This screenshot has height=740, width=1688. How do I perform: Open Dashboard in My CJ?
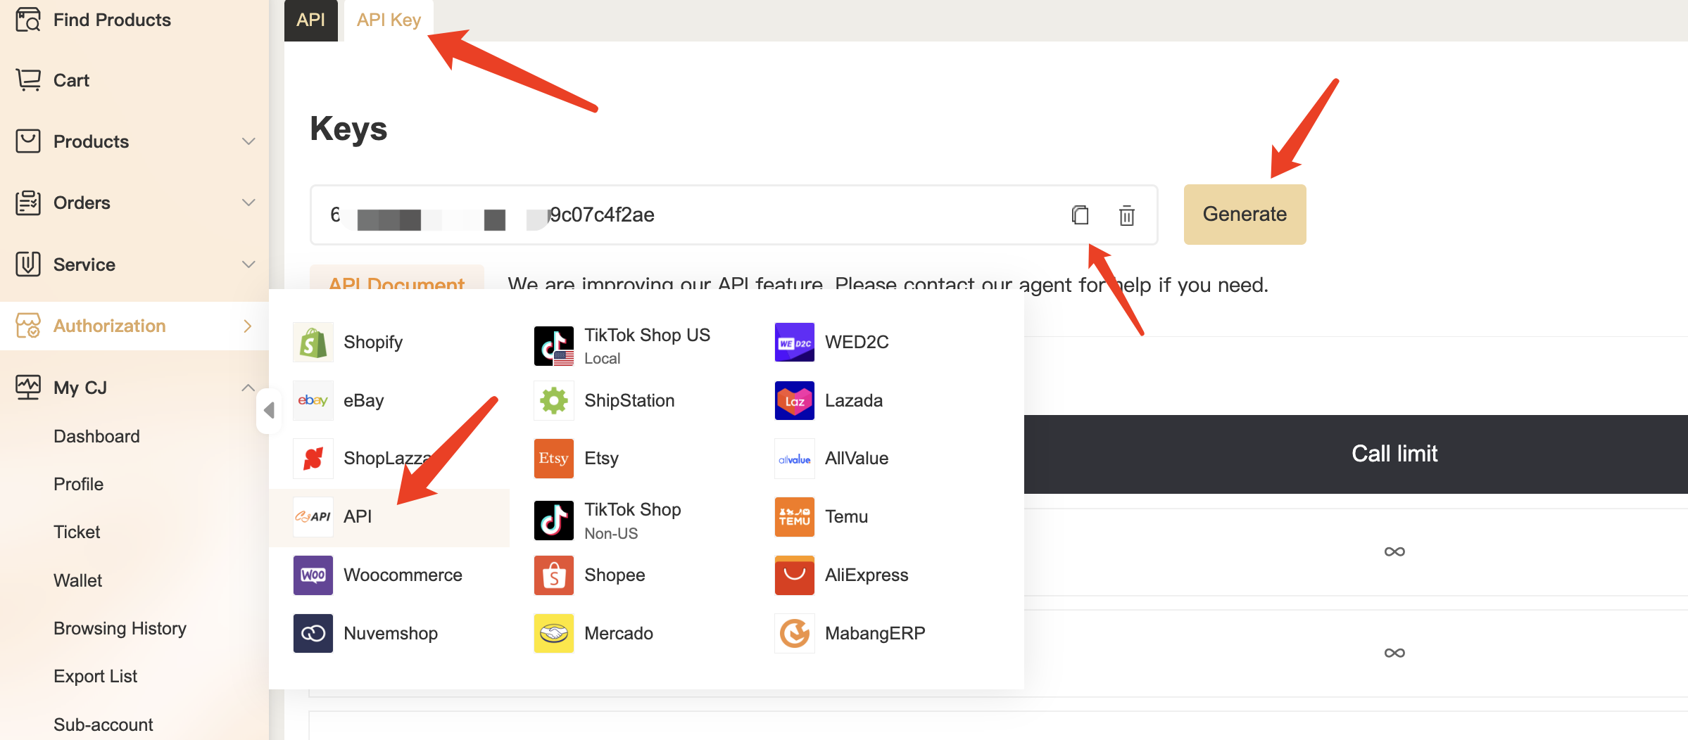pyautogui.click(x=96, y=436)
